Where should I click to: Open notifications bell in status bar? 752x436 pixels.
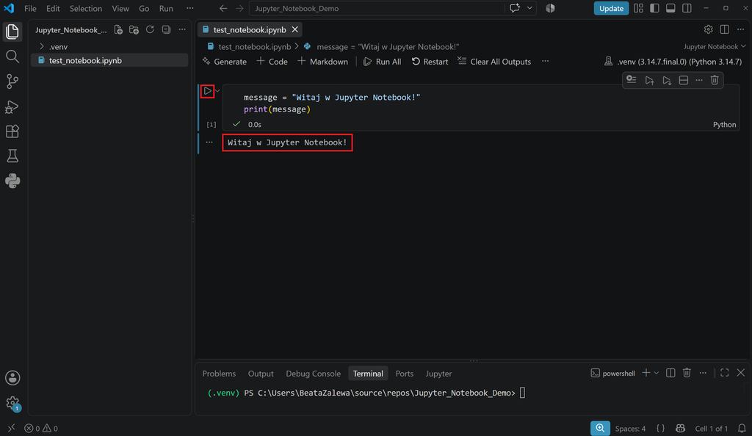point(742,429)
